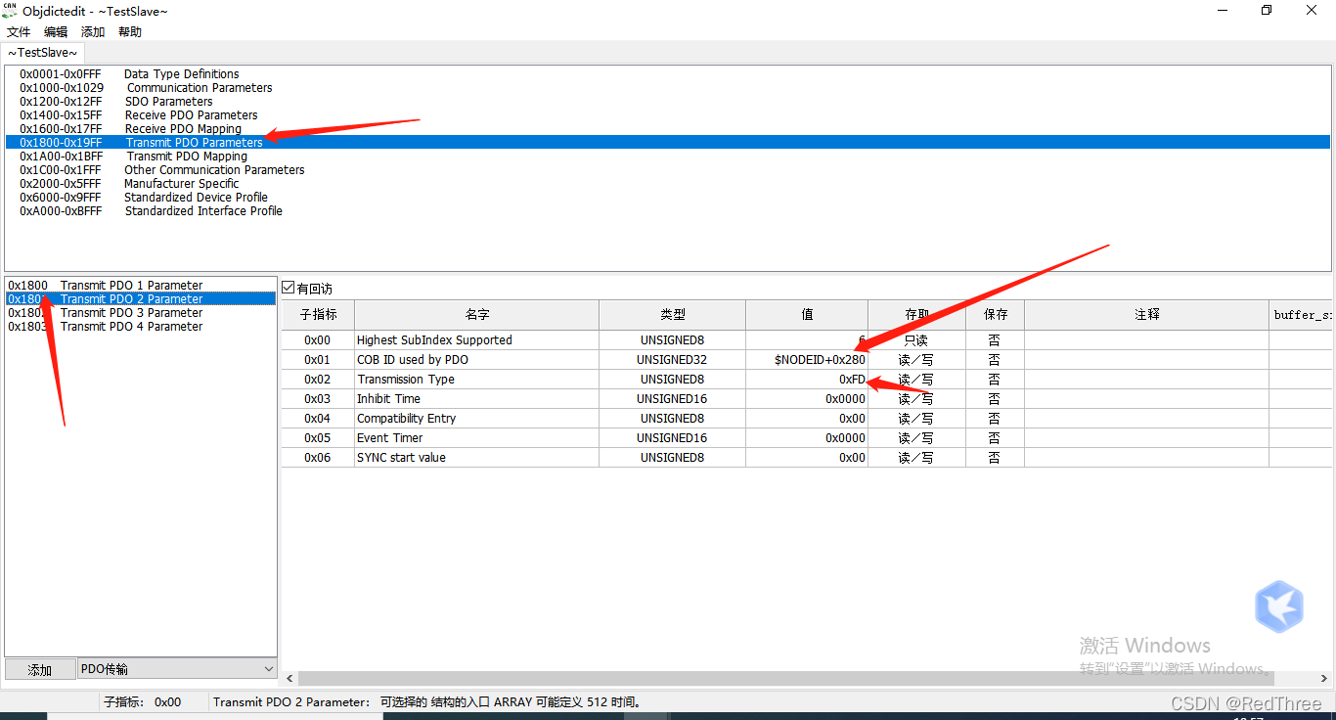The image size is (1336, 720).
Task: Click UNSIGNED16 type cell for Inhibit Time
Action: coord(672,399)
